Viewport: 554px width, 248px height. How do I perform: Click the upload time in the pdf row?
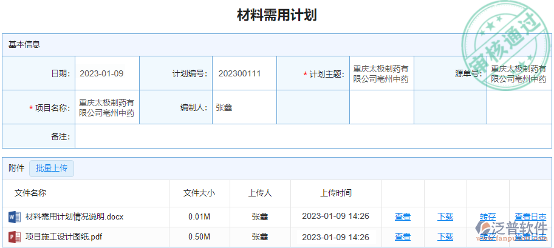point(336,236)
